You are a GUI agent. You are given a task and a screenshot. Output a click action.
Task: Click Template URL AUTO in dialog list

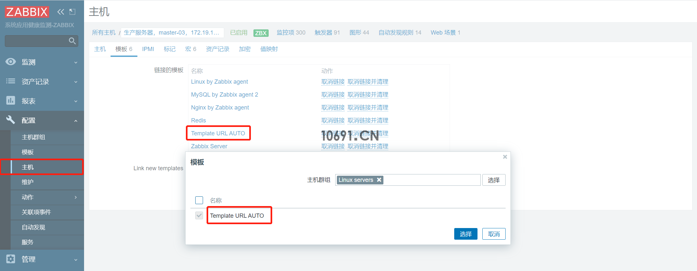click(x=237, y=216)
